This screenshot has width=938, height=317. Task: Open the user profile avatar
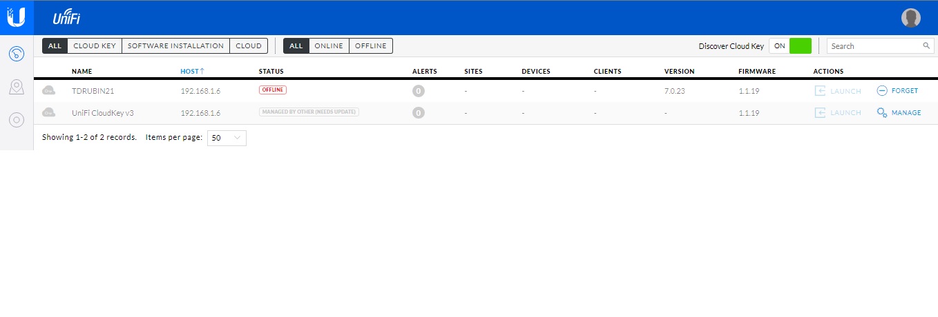point(911,18)
